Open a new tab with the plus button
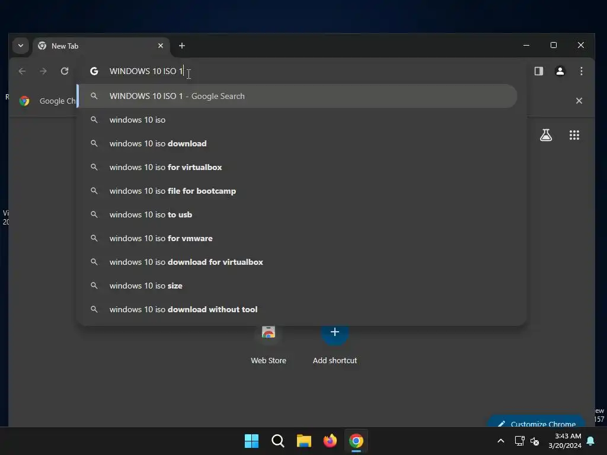 pos(181,46)
